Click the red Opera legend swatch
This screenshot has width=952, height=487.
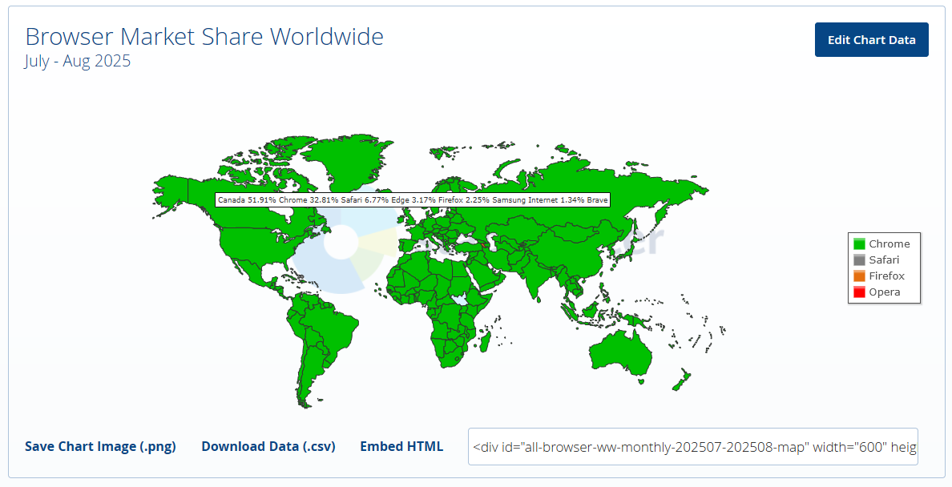tap(859, 292)
